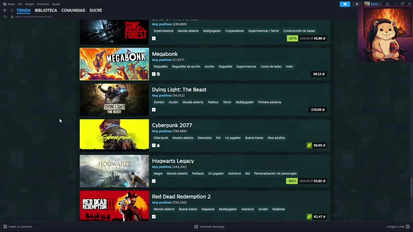This screenshot has height=232, width=413.
Task: Click Windows icon on Red Dead Redemption 2
Action: tap(154, 217)
